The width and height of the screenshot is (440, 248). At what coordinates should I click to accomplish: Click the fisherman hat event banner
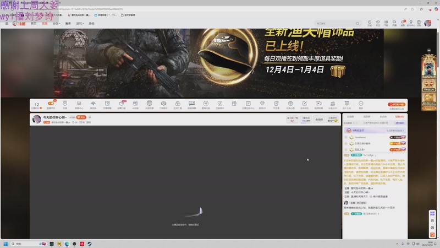pyautogui.click(x=218, y=63)
